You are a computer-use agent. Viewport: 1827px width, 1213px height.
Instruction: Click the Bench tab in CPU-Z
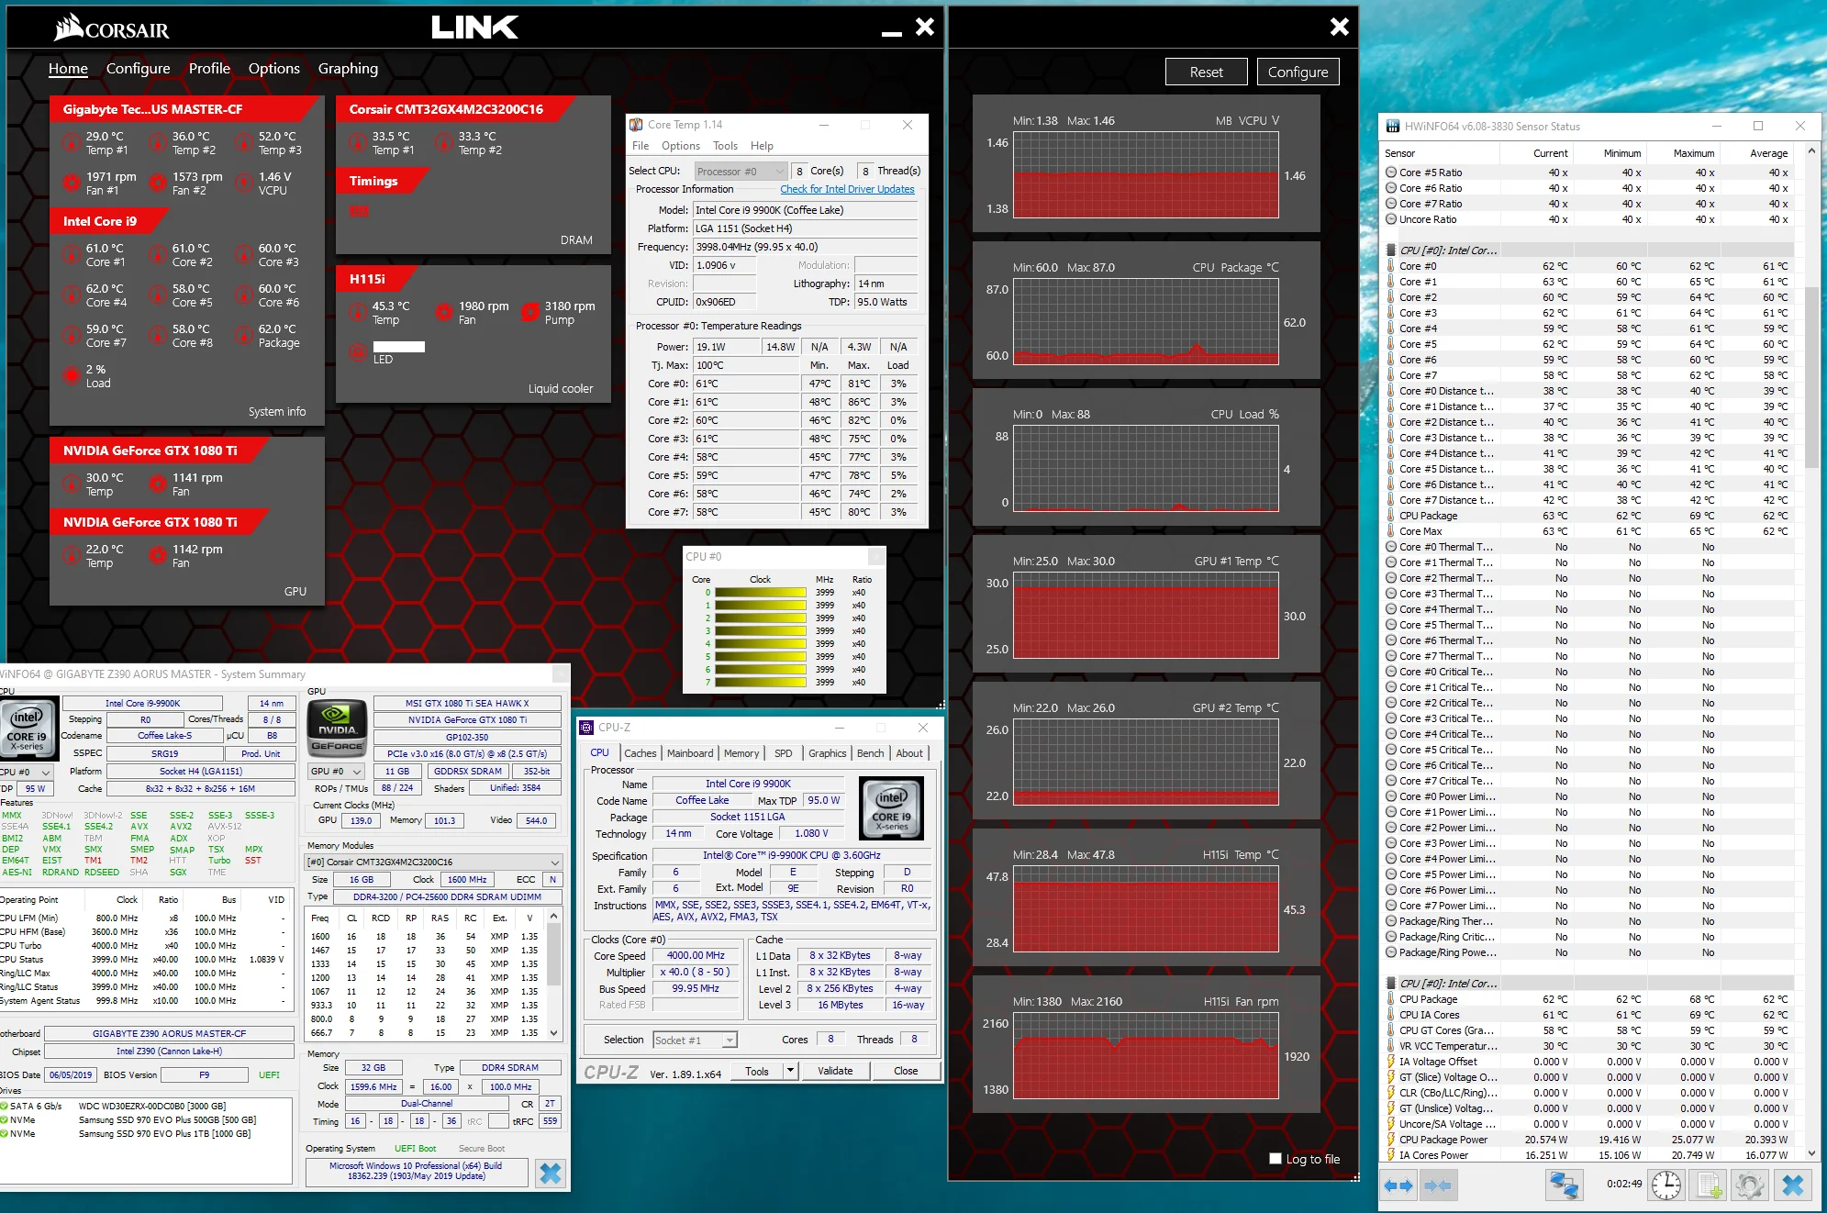click(870, 753)
